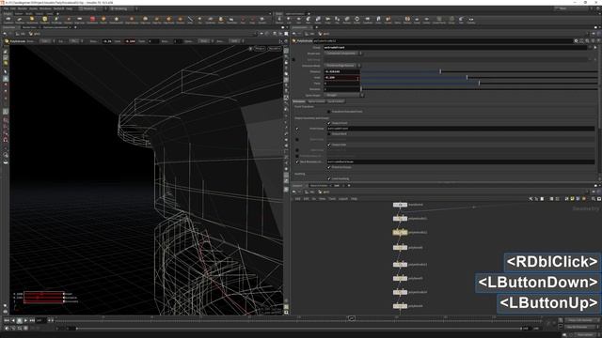Screen dimensions: 602x338
Task: Click the PolyExtrude icon in the viewport operation bar
Action: pos(7,41)
